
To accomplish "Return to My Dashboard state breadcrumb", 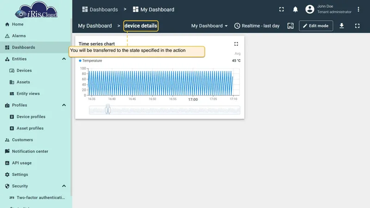I will click(x=95, y=26).
